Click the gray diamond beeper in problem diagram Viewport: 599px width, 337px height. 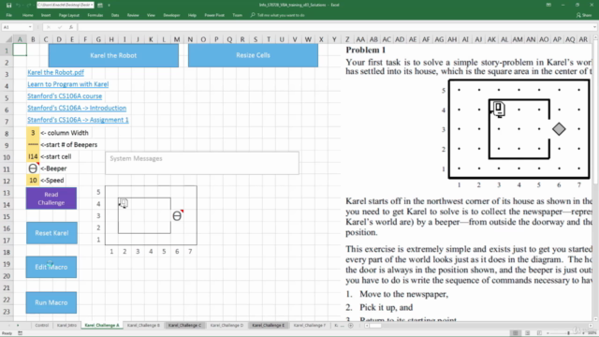pyautogui.click(x=559, y=129)
